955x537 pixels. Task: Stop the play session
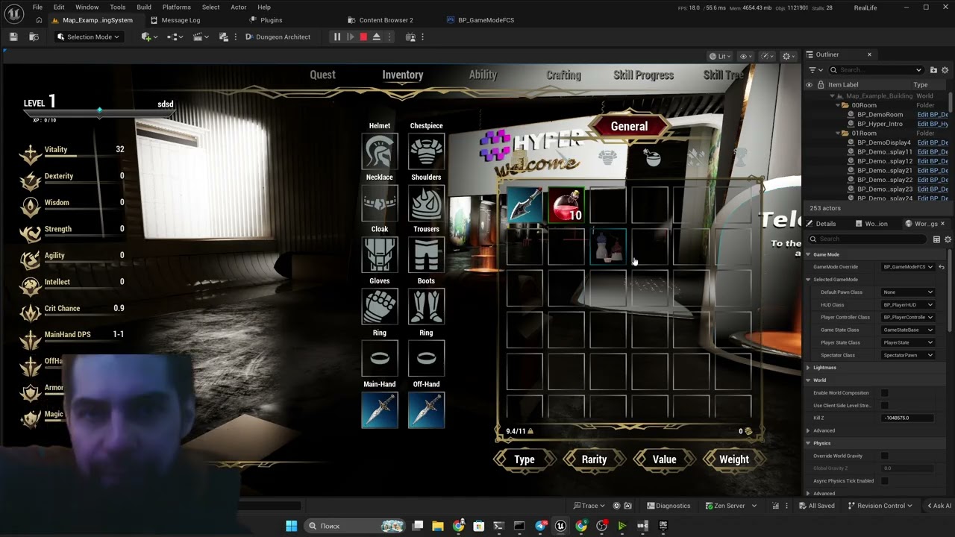pyautogui.click(x=363, y=37)
